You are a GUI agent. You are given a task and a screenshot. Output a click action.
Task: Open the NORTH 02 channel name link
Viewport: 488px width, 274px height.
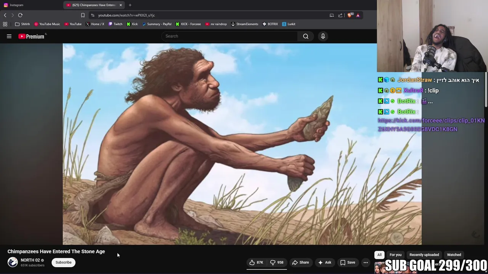click(x=30, y=260)
